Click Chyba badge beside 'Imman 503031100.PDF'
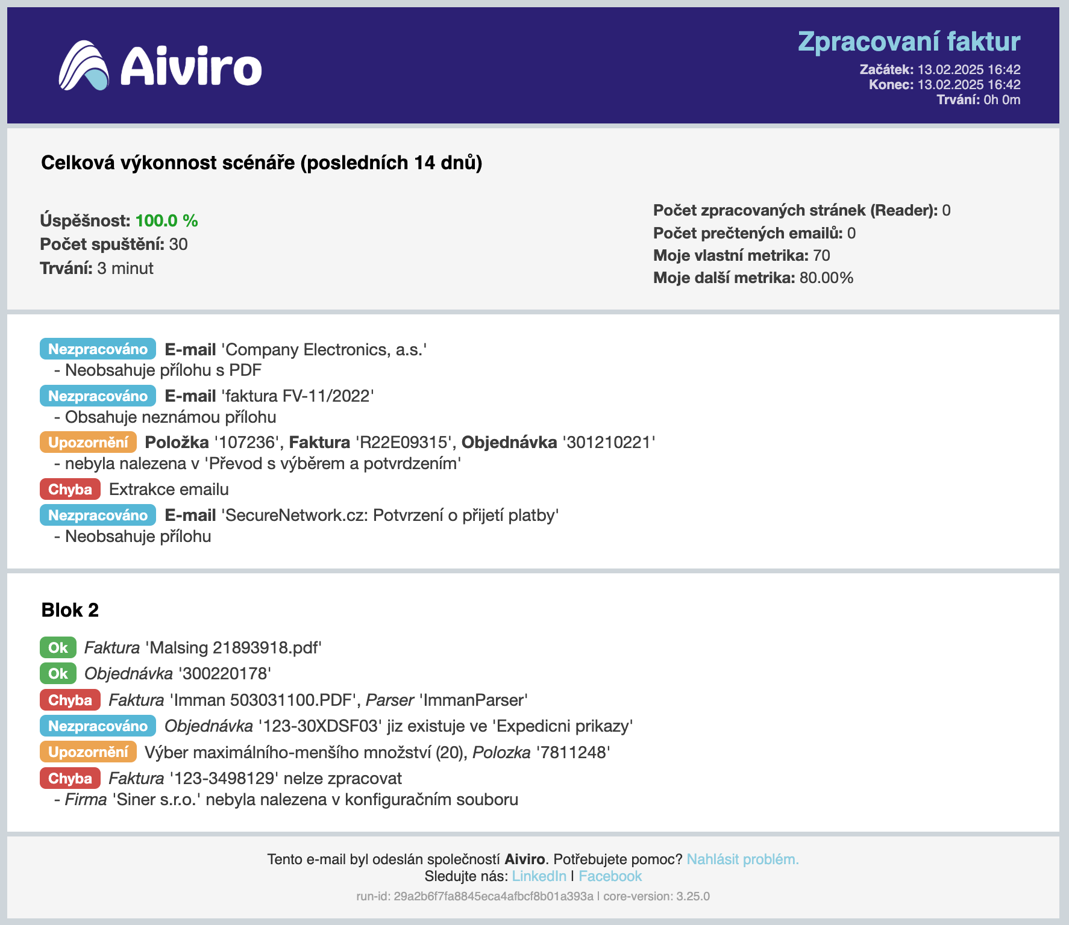This screenshot has width=1069, height=925. coord(70,700)
